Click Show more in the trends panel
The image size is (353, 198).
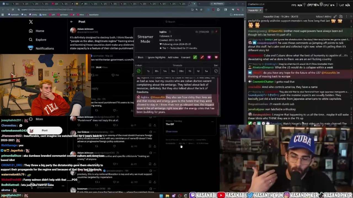(172, 131)
